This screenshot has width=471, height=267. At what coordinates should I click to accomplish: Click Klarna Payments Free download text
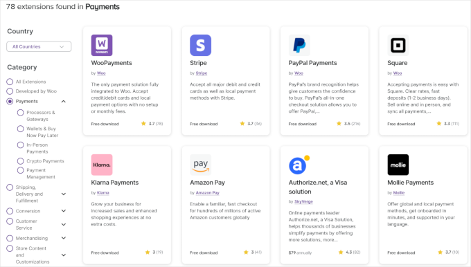(x=105, y=253)
